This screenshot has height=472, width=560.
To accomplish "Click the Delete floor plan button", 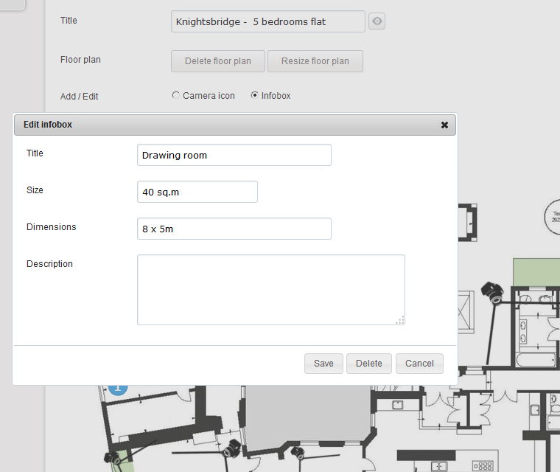I will [218, 61].
